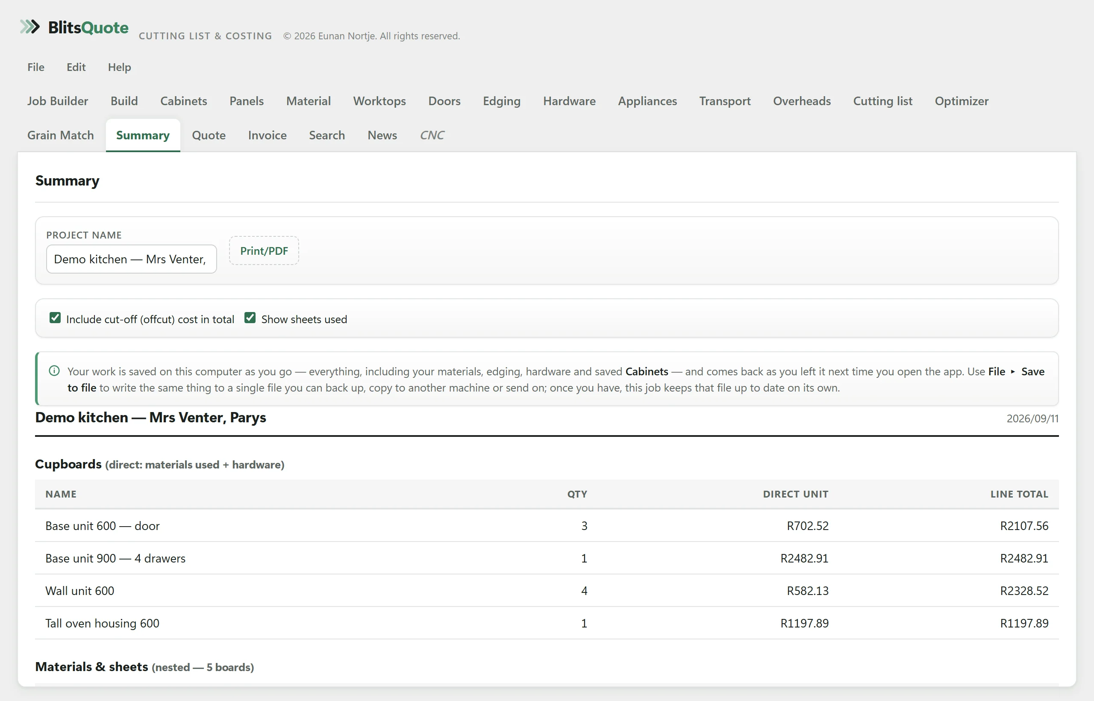Click the R702.52 direct unit value
Screen dimensions: 1094x701
[x=808, y=526]
